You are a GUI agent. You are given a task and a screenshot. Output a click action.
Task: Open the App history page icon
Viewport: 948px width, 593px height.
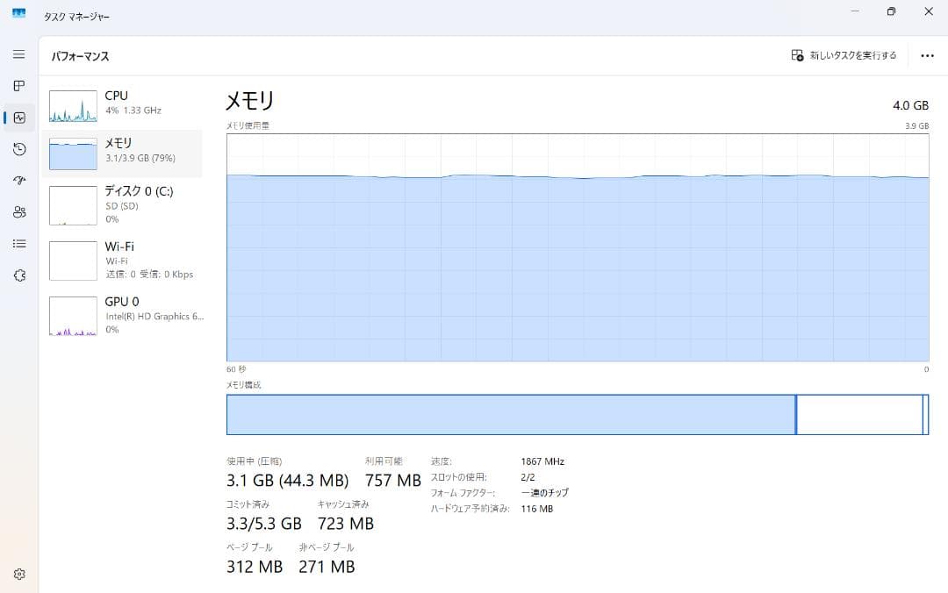18,149
